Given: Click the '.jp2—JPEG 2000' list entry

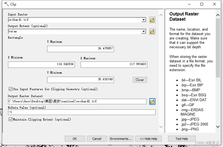Looking at the screenshot, I should [194, 124].
